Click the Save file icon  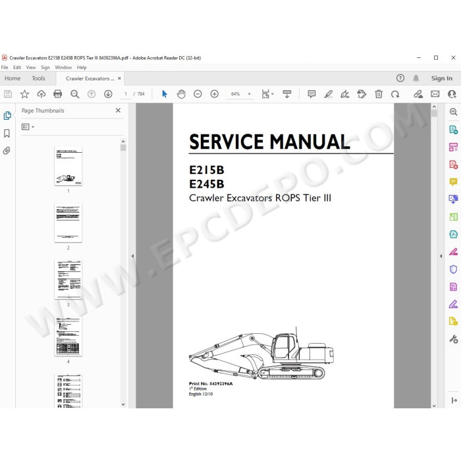(x=8, y=94)
